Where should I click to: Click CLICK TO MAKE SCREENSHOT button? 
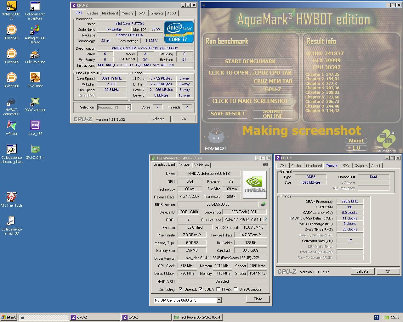coord(250,101)
